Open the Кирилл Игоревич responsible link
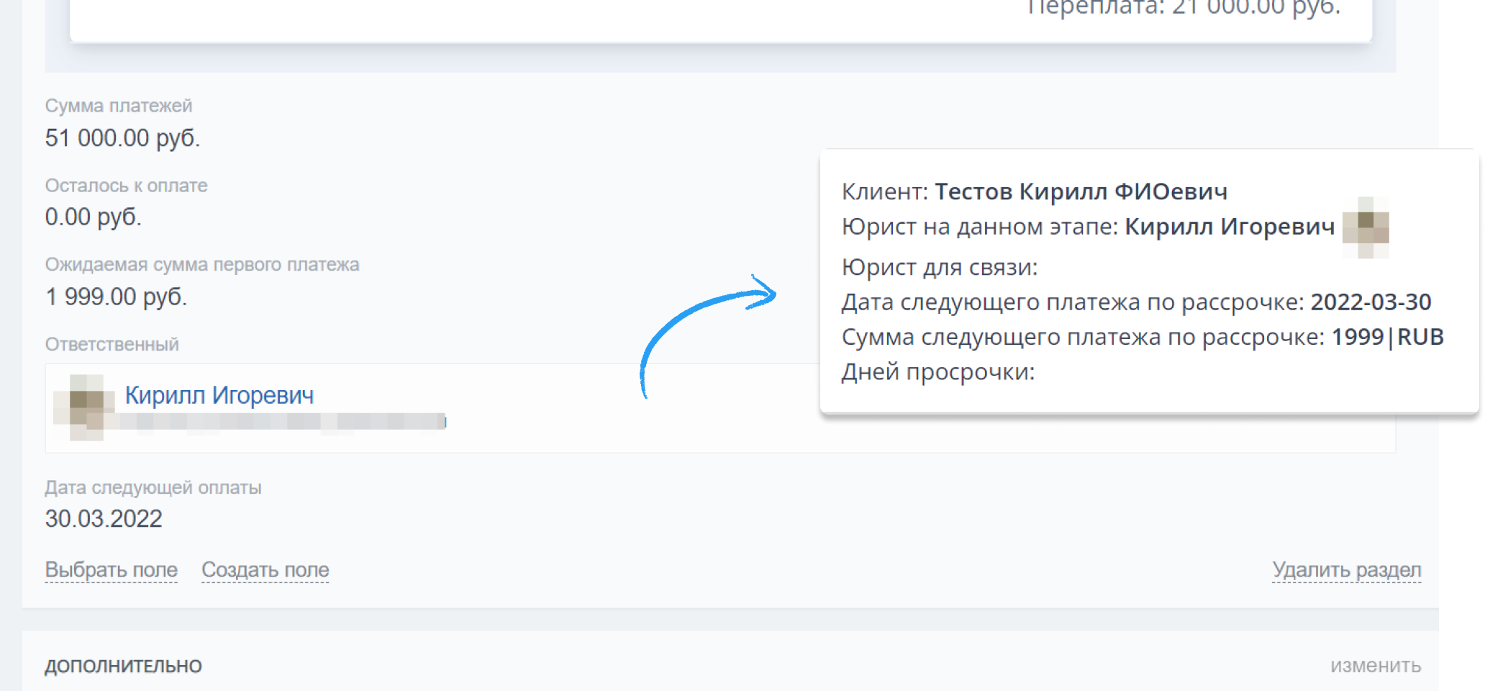The image size is (1485, 691). click(x=219, y=395)
